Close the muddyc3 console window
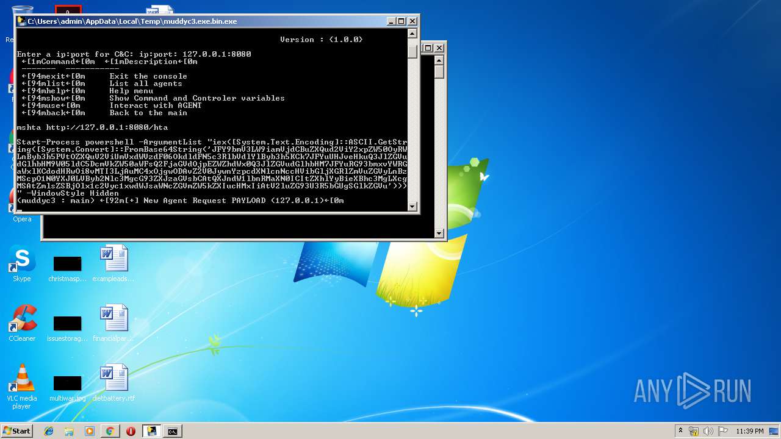The image size is (781, 439). click(412, 21)
